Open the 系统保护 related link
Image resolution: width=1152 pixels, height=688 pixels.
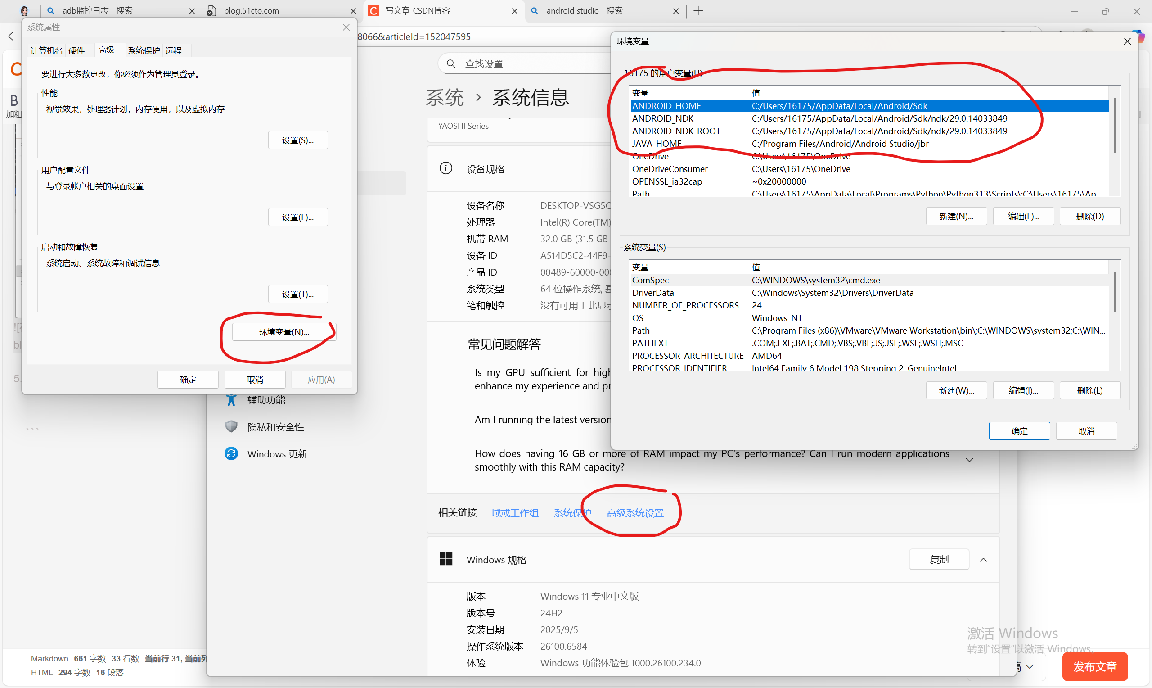coord(572,513)
